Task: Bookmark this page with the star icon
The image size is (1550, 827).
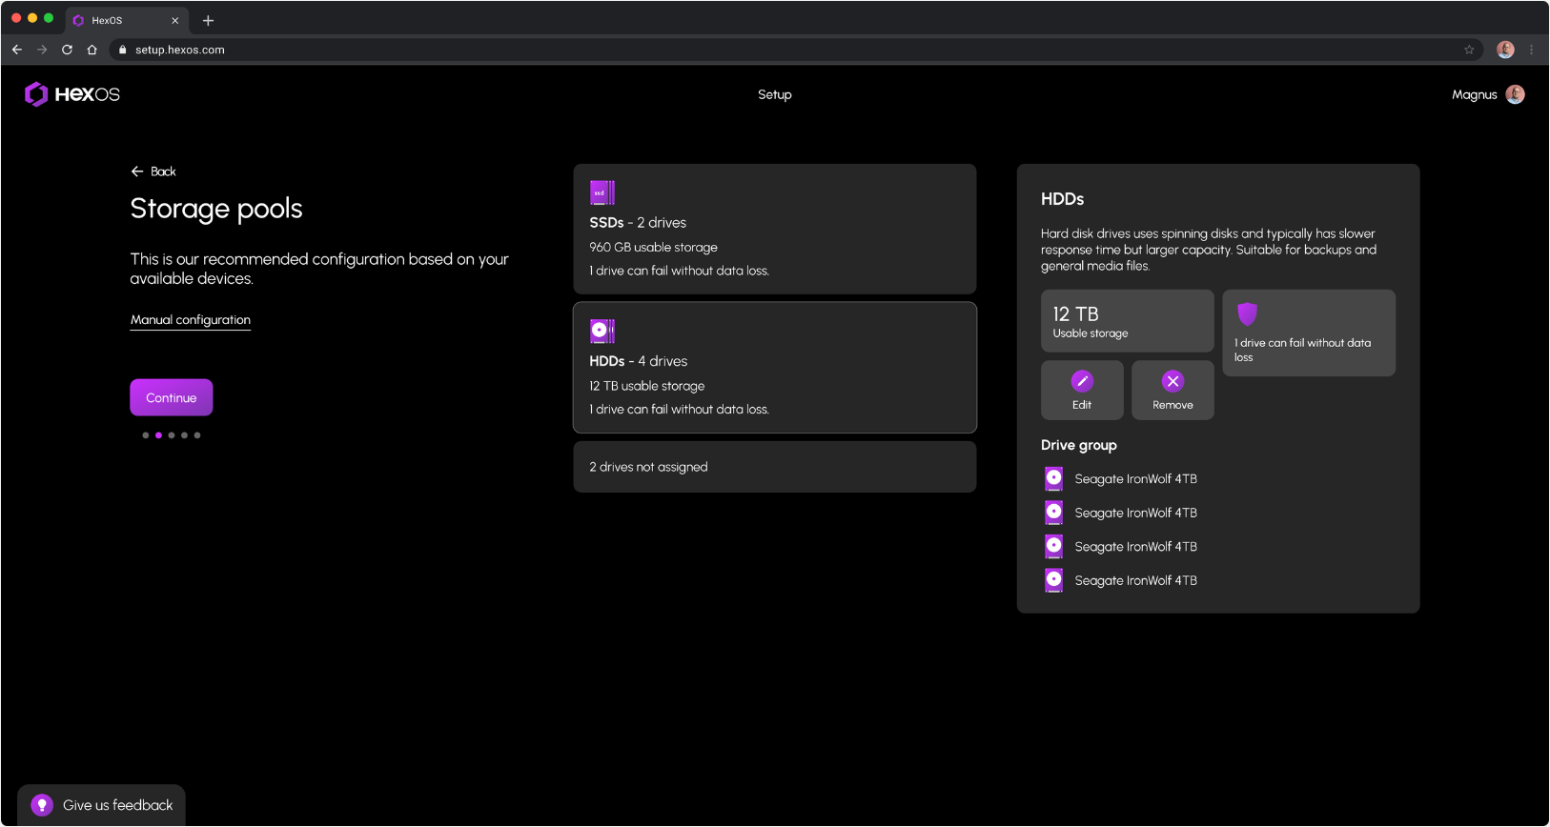Action: pos(1469,50)
